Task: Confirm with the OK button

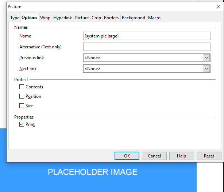Action: point(127,156)
